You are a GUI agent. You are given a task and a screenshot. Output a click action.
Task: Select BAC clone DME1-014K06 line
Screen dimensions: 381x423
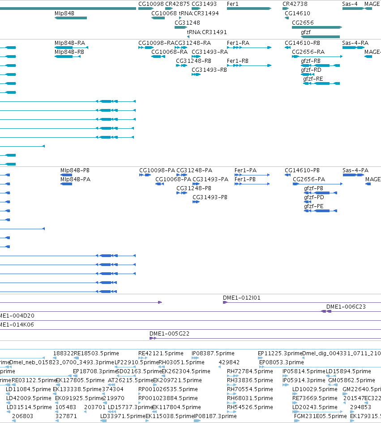[x=190, y=329]
